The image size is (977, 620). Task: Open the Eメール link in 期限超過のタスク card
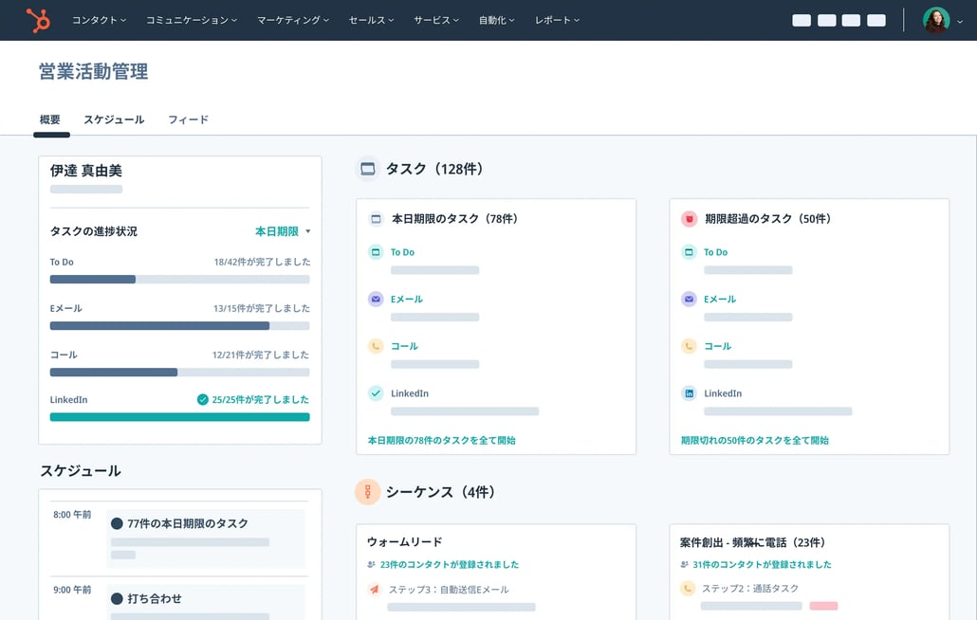point(720,300)
